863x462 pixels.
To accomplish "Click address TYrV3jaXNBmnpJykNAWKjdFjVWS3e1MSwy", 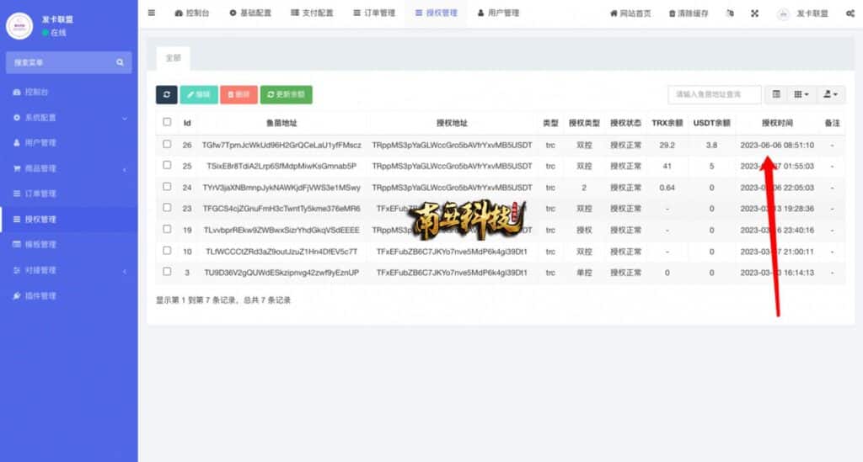I will point(281,188).
